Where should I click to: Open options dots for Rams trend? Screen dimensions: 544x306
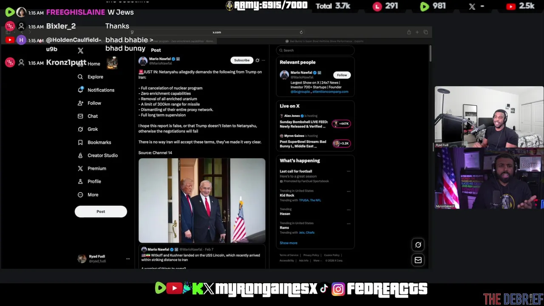point(348,224)
